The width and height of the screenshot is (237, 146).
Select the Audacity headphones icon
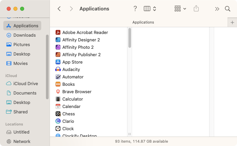(58, 69)
